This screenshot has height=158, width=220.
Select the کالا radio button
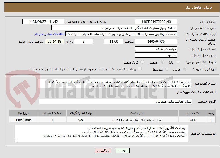click(x=178, y=62)
